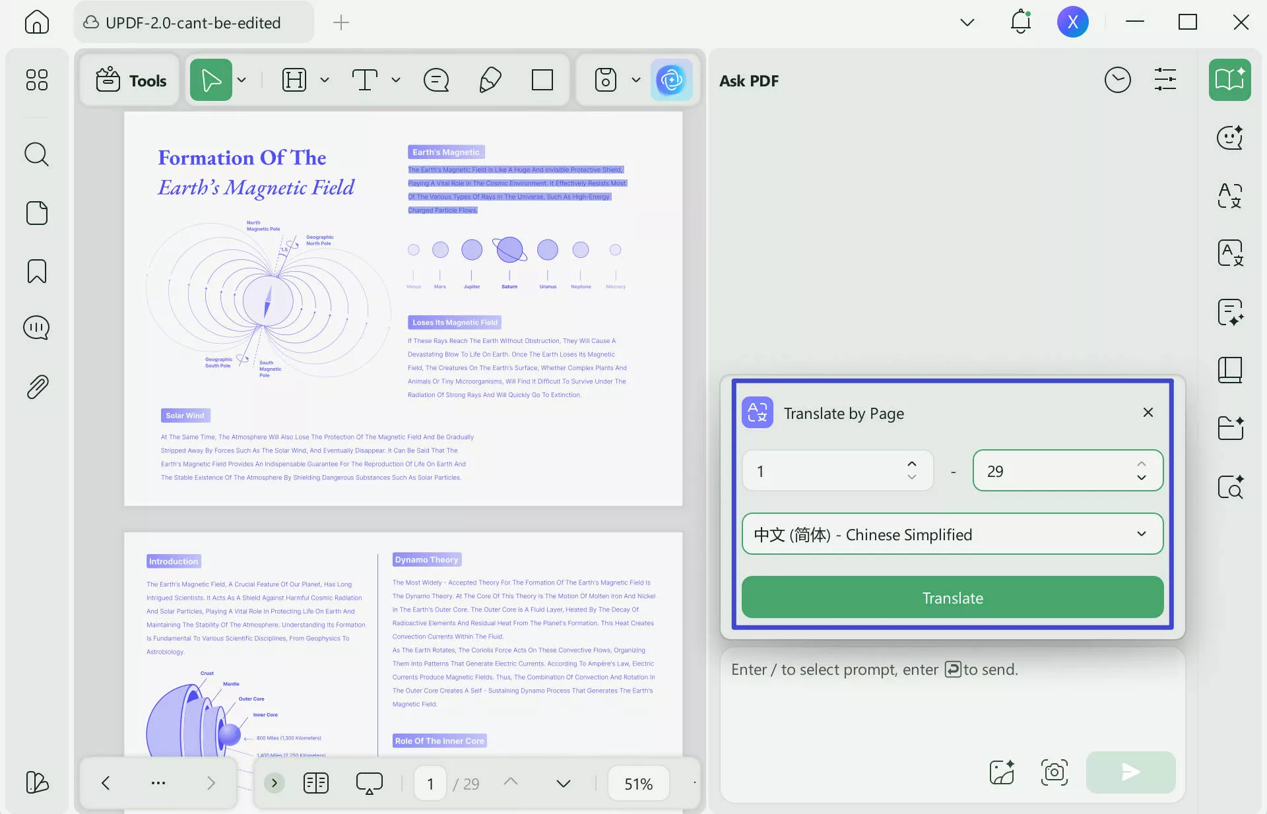Expand the save button options
The width and height of the screenshot is (1267, 814).
pyautogui.click(x=635, y=80)
